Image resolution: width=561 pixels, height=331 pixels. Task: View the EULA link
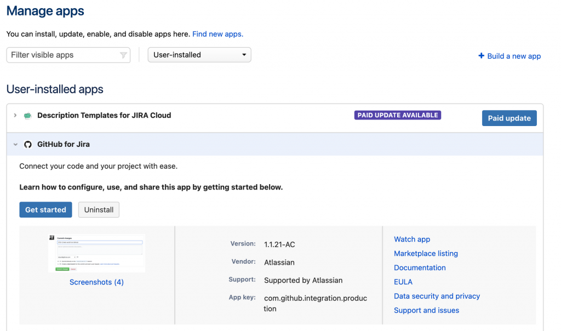403,282
